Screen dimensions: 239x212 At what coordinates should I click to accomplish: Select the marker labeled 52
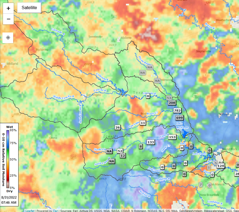coord(120,151)
